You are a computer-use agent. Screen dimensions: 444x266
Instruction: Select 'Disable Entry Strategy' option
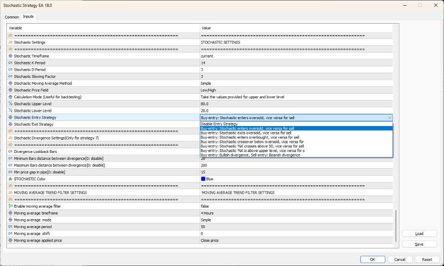pyautogui.click(x=296, y=124)
